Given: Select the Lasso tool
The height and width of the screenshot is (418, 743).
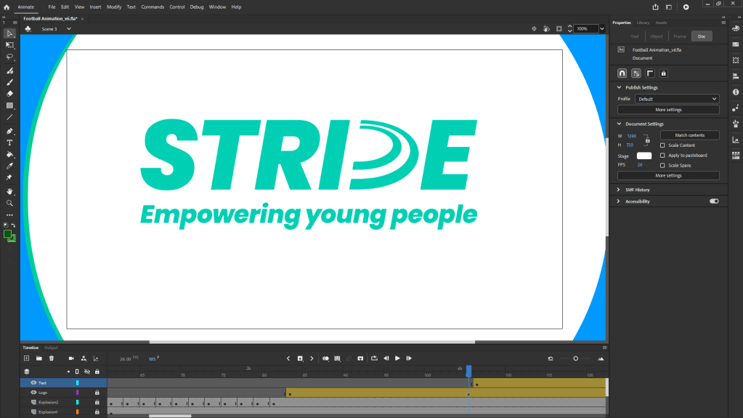Looking at the screenshot, I should (x=9, y=56).
